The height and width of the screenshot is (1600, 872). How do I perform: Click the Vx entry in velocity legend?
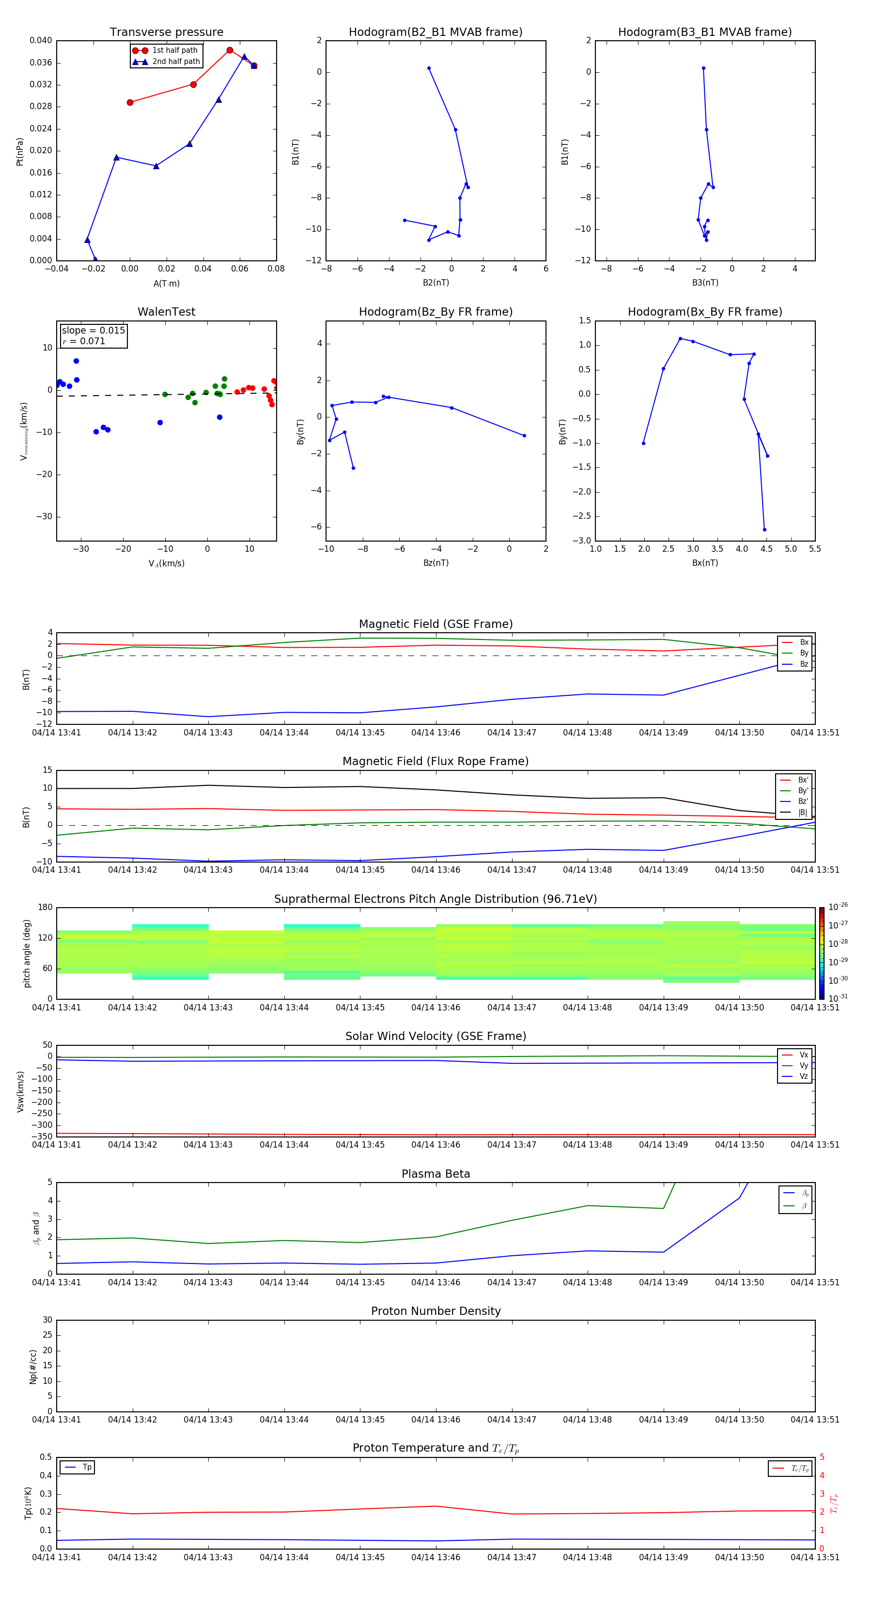point(795,1055)
